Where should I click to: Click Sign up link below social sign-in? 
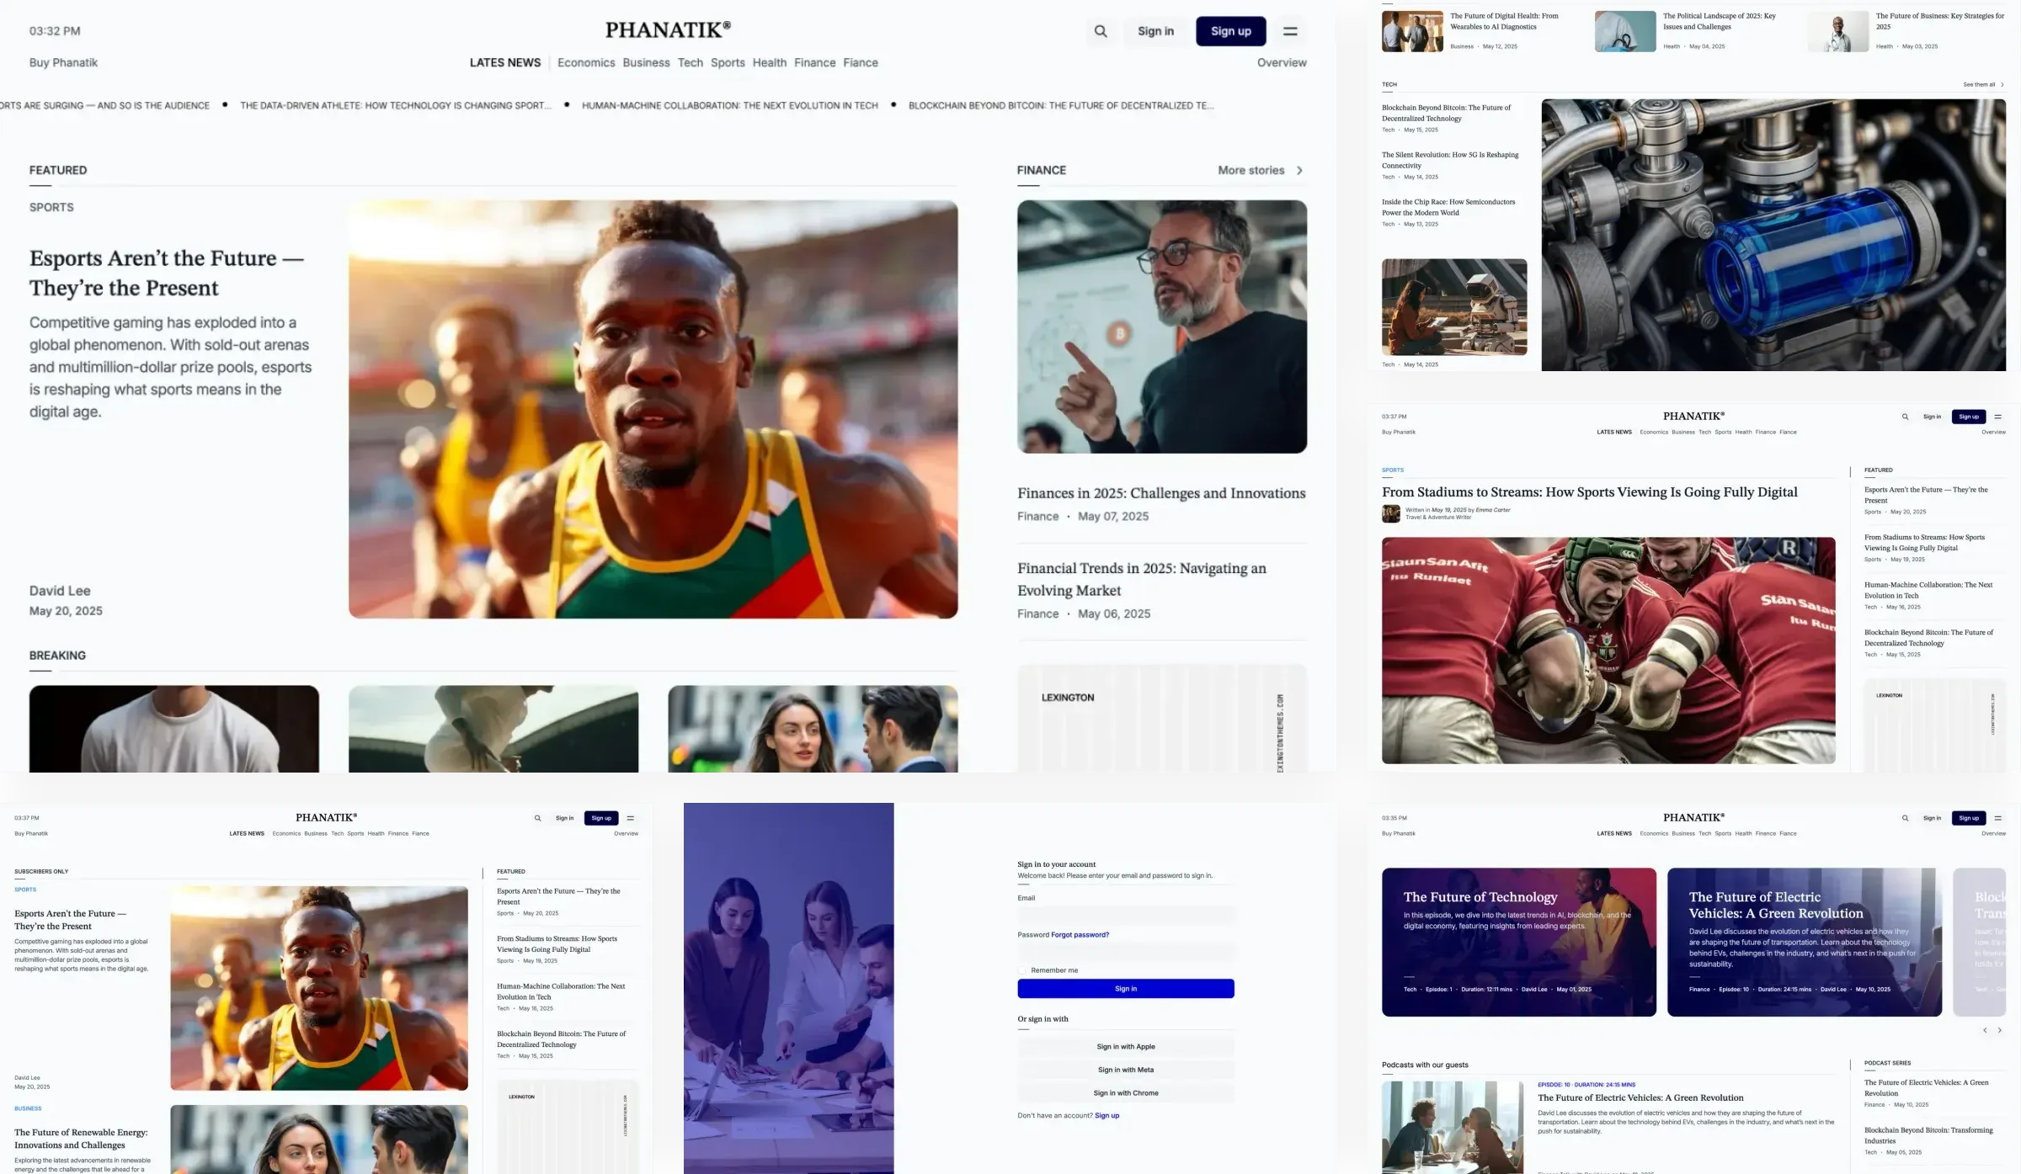coord(1107,1116)
